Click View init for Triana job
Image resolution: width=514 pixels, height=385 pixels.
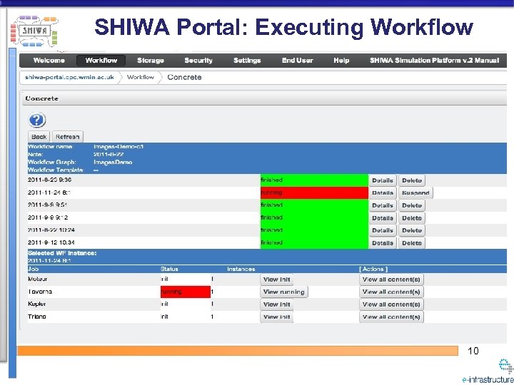pyautogui.click(x=277, y=317)
